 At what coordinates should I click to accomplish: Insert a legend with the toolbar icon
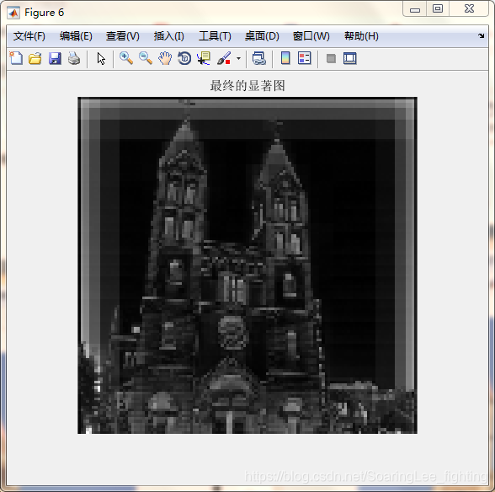pyautogui.click(x=305, y=58)
